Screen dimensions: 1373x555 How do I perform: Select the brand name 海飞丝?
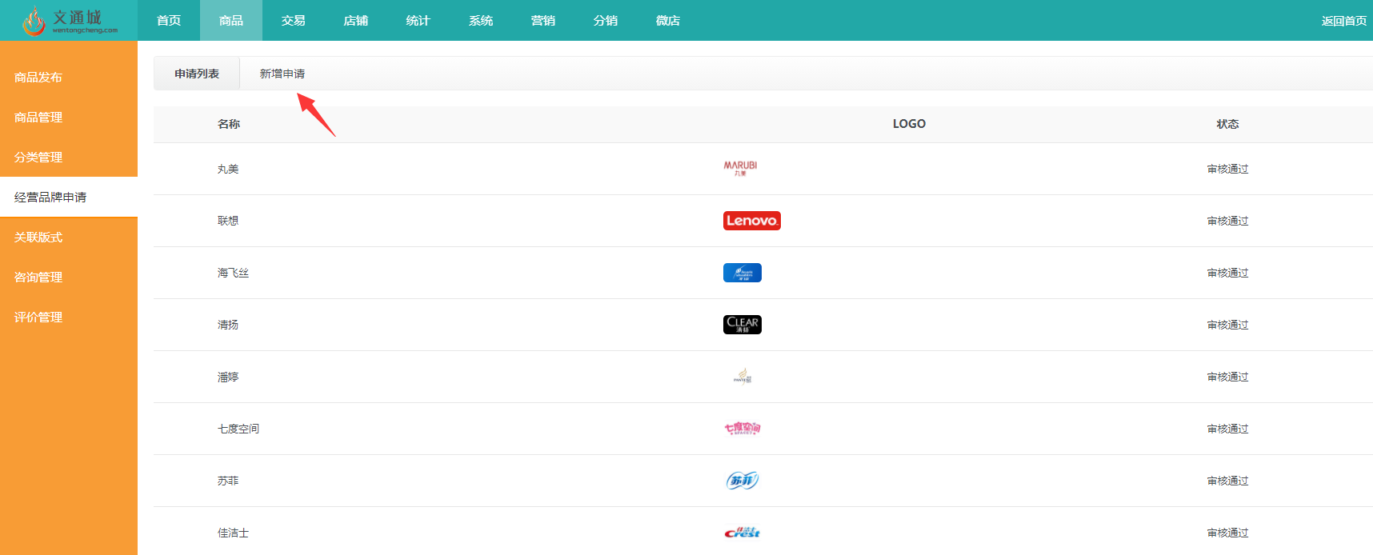234,273
